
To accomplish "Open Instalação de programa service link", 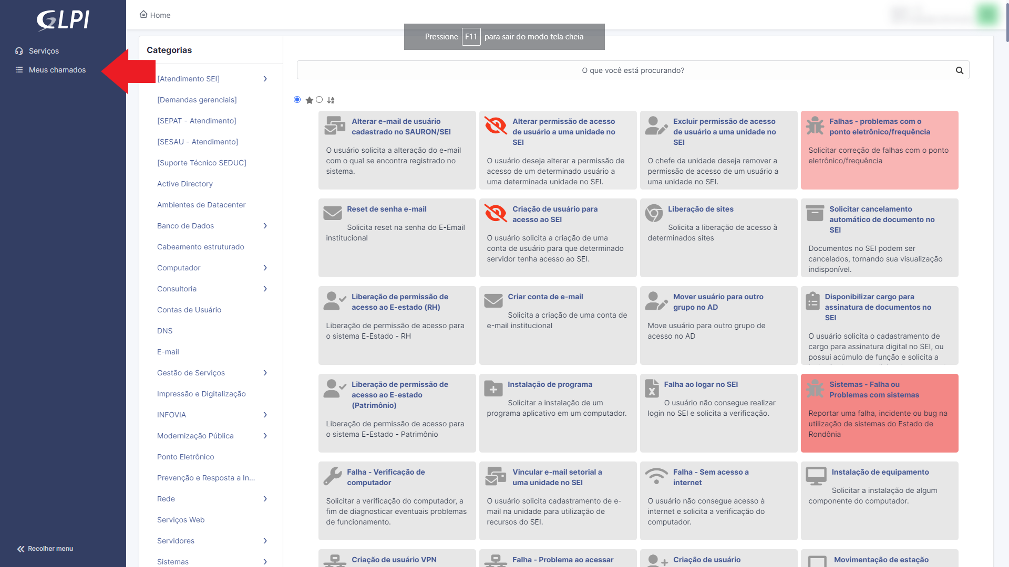I will point(550,384).
